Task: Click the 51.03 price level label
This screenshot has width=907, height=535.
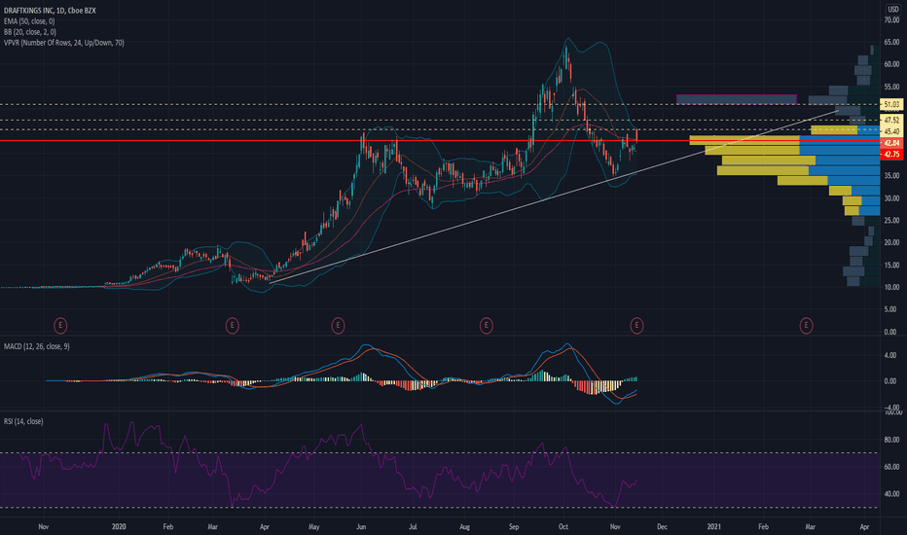Action: [x=890, y=105]
